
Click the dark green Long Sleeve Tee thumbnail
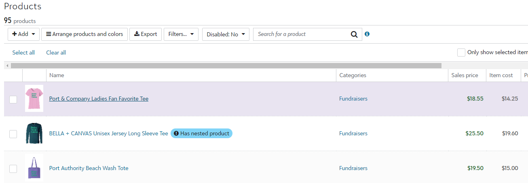point(34,133)
